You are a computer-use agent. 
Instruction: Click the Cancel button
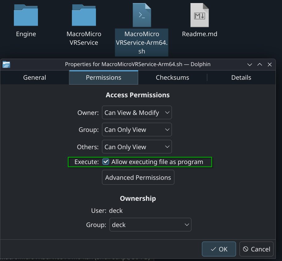(256, 249)
